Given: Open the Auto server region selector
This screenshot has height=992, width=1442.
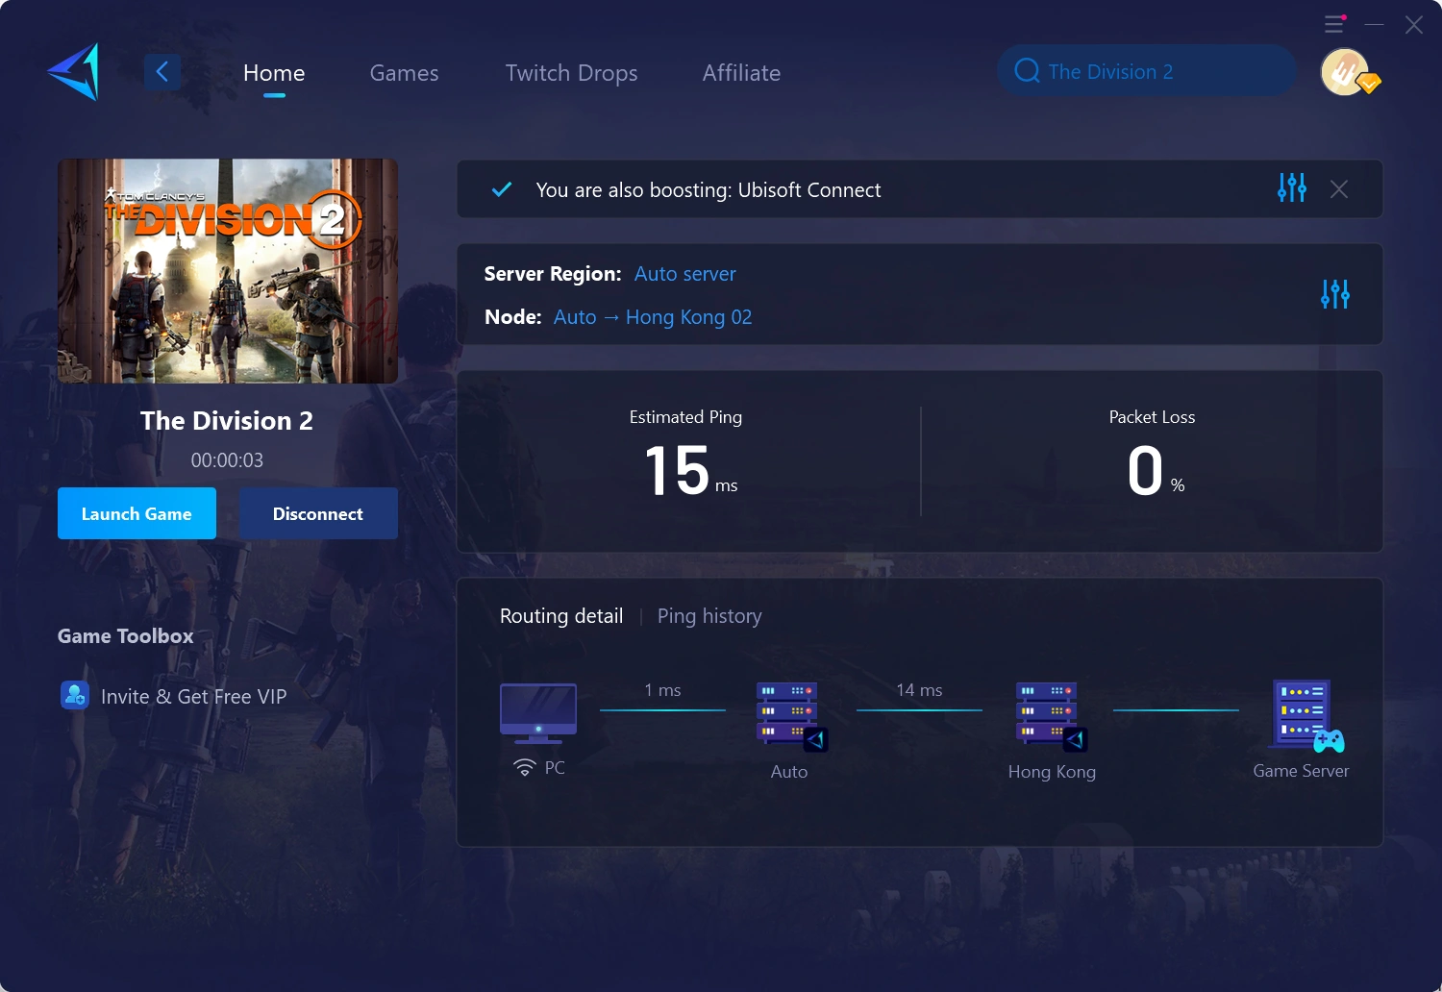Looking at the screenshot, I should [x=684, y=274].
